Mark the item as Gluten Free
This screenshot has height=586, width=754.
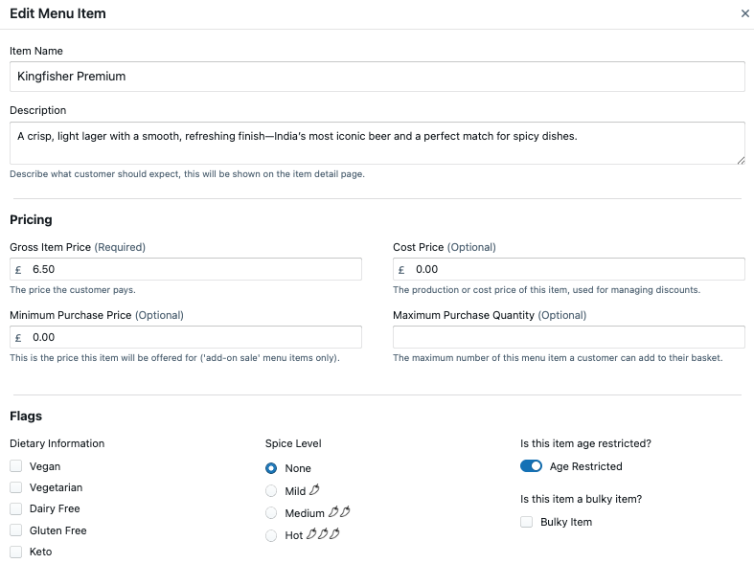pos(16,530)
